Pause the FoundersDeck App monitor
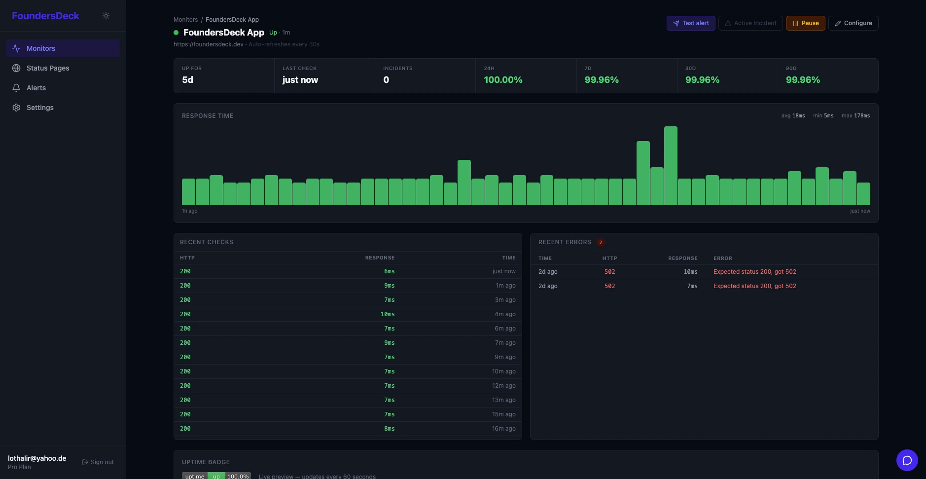This screenshot has width=926, height=479. click(806, 23)
